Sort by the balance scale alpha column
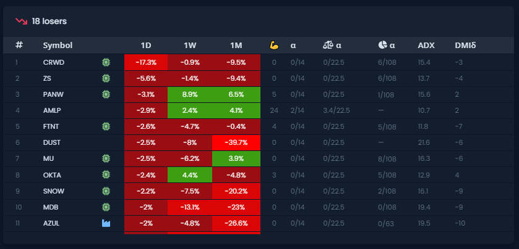 [332, 46]
